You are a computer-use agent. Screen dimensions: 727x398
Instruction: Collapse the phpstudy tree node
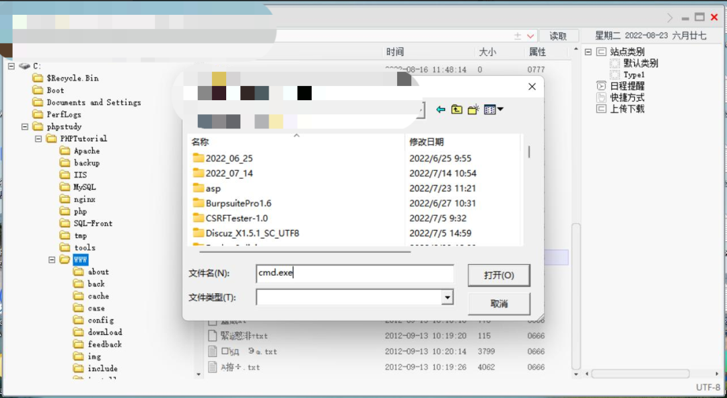tap(25, 126)
